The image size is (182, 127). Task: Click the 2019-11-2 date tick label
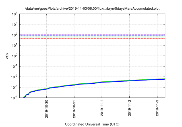click(x=130, y=108)
